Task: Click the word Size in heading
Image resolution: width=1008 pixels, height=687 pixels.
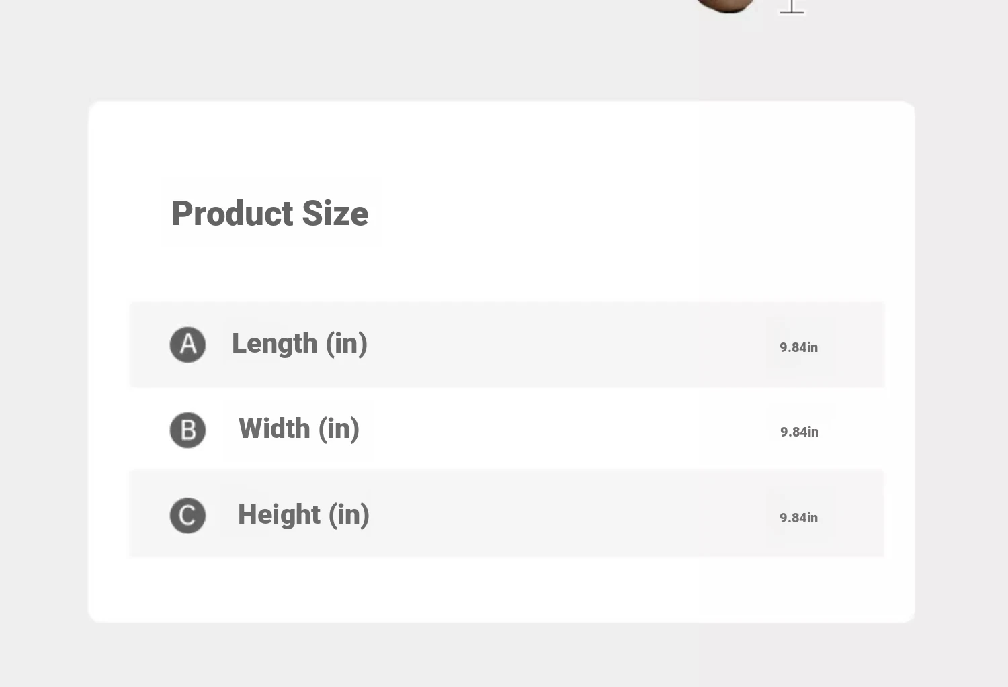Action: click(335, 214)
